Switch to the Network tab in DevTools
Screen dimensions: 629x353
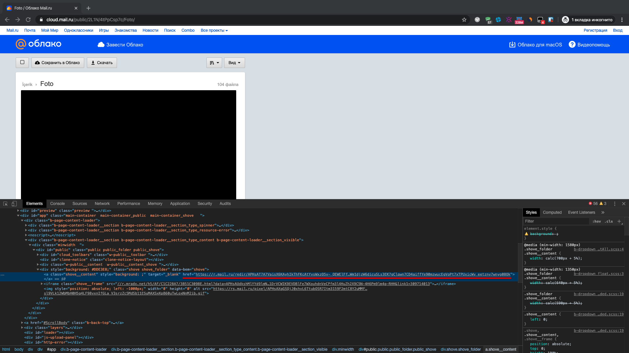click(102, 204)
